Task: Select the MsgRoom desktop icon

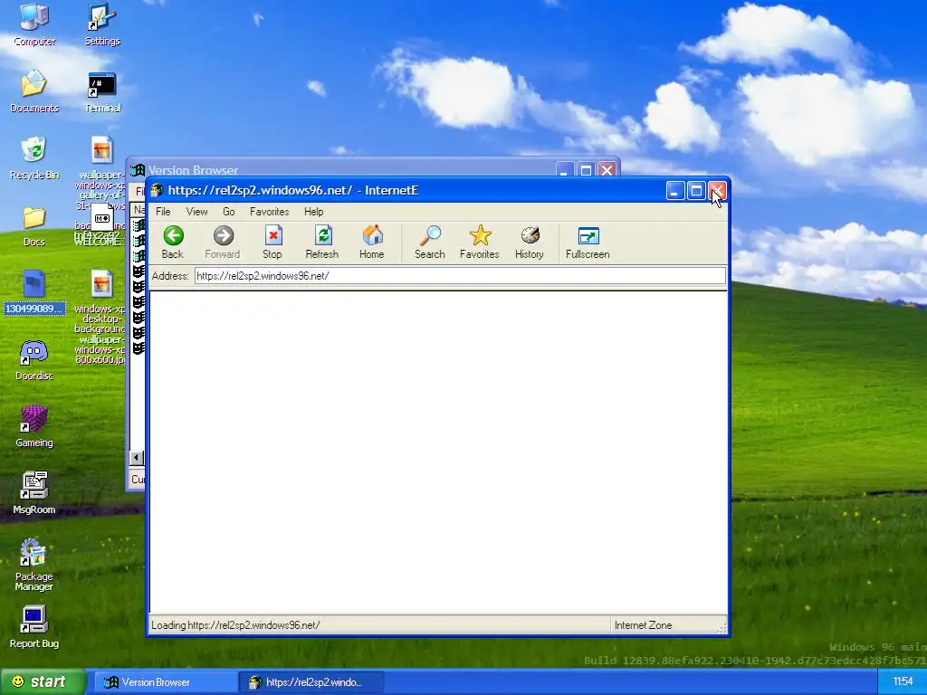Action: (34, 493)
